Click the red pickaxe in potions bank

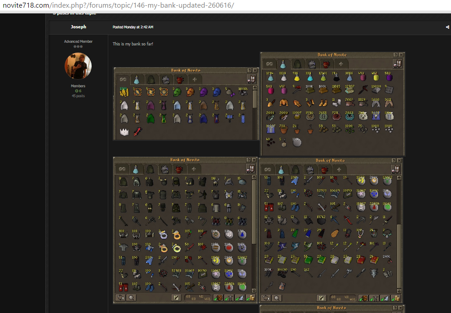pyautogui.click(x=296, y=90)
